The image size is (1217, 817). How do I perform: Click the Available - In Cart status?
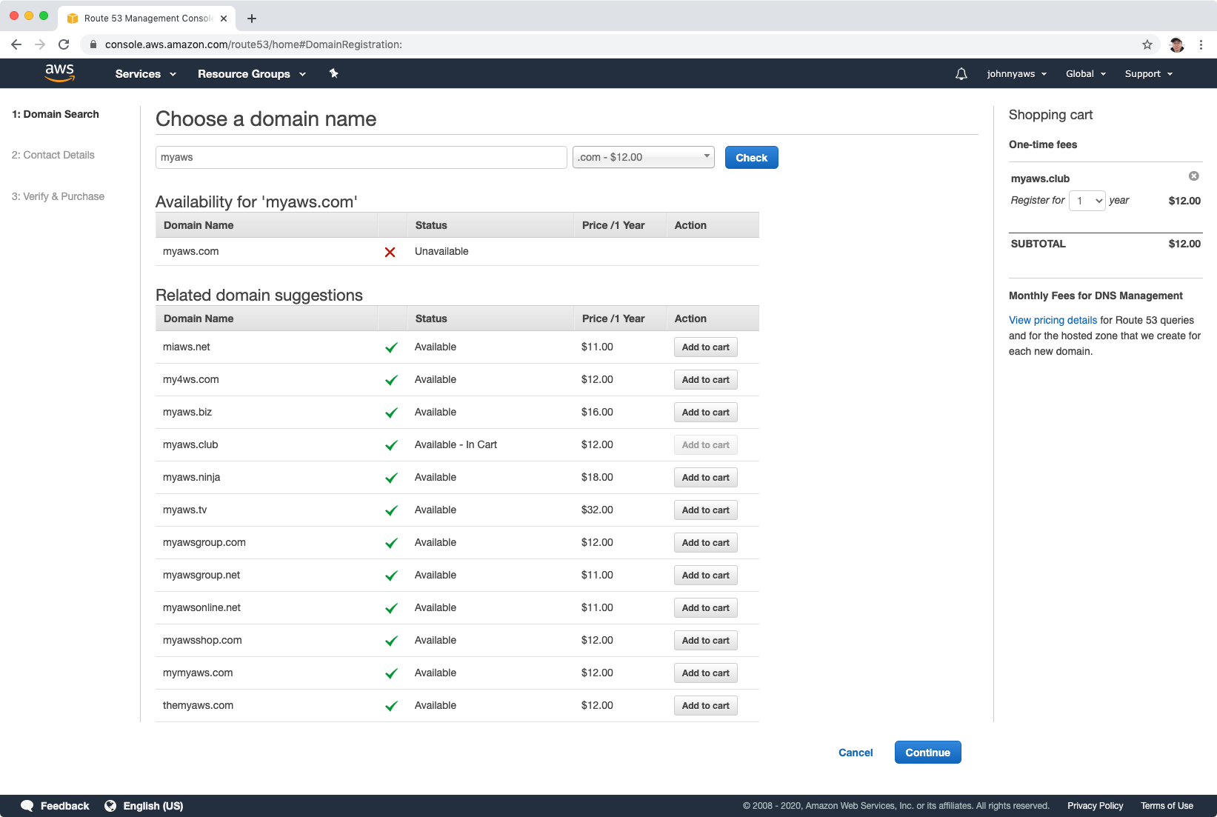point(456,445)
